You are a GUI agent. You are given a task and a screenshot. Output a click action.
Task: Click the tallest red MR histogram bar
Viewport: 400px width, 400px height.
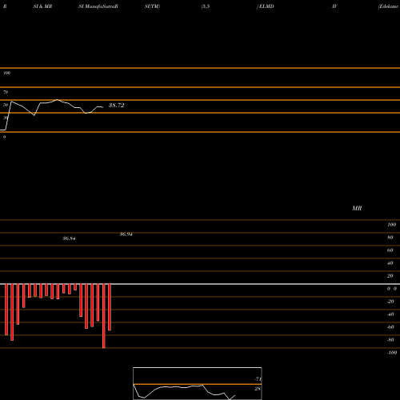pyautogui.click(x=104, y=316)
